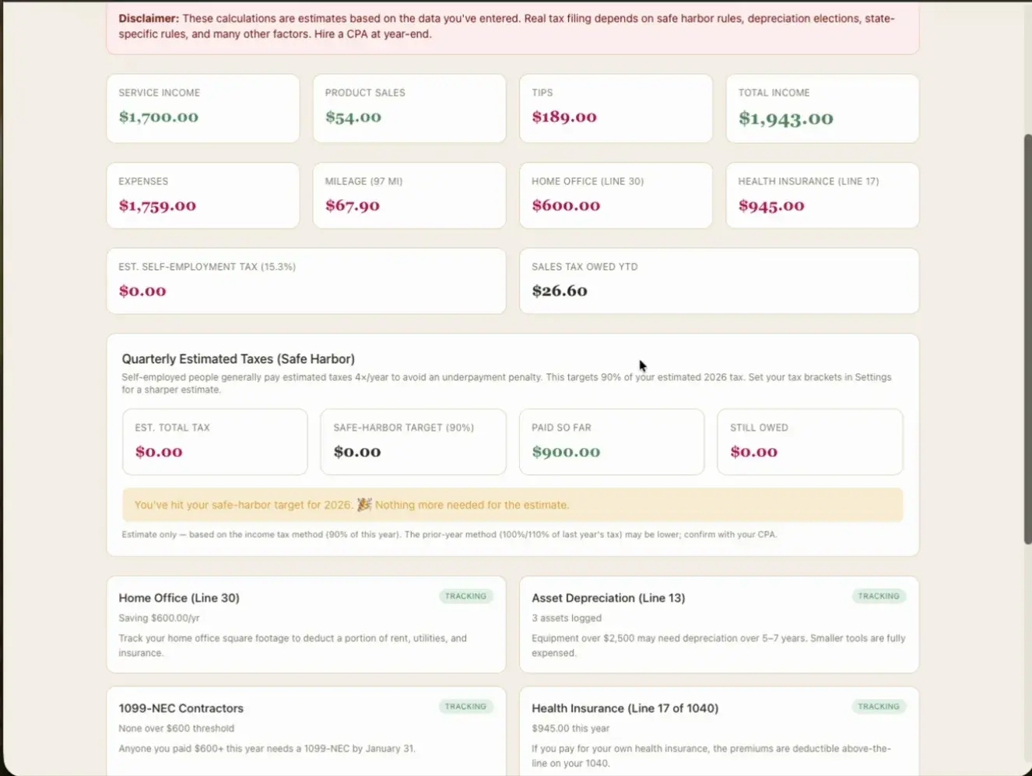
Task: Open the Asset Depreciation (Line 13) card
Action: (x=718, y=624)
